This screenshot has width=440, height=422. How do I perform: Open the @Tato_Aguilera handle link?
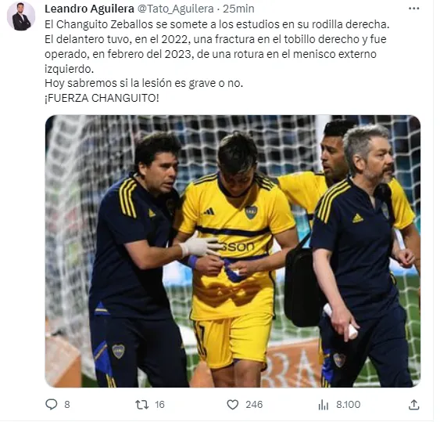click(175, 9)
